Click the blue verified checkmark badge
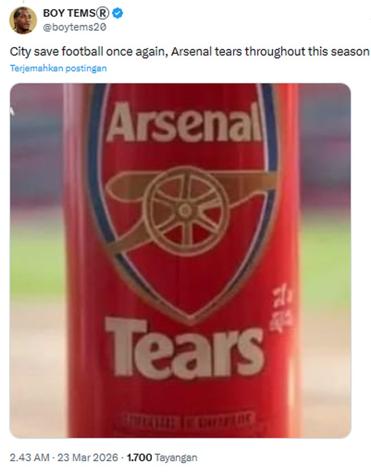Image resolution: width=371 pixels, height=475 pixels. pos(118,14)
